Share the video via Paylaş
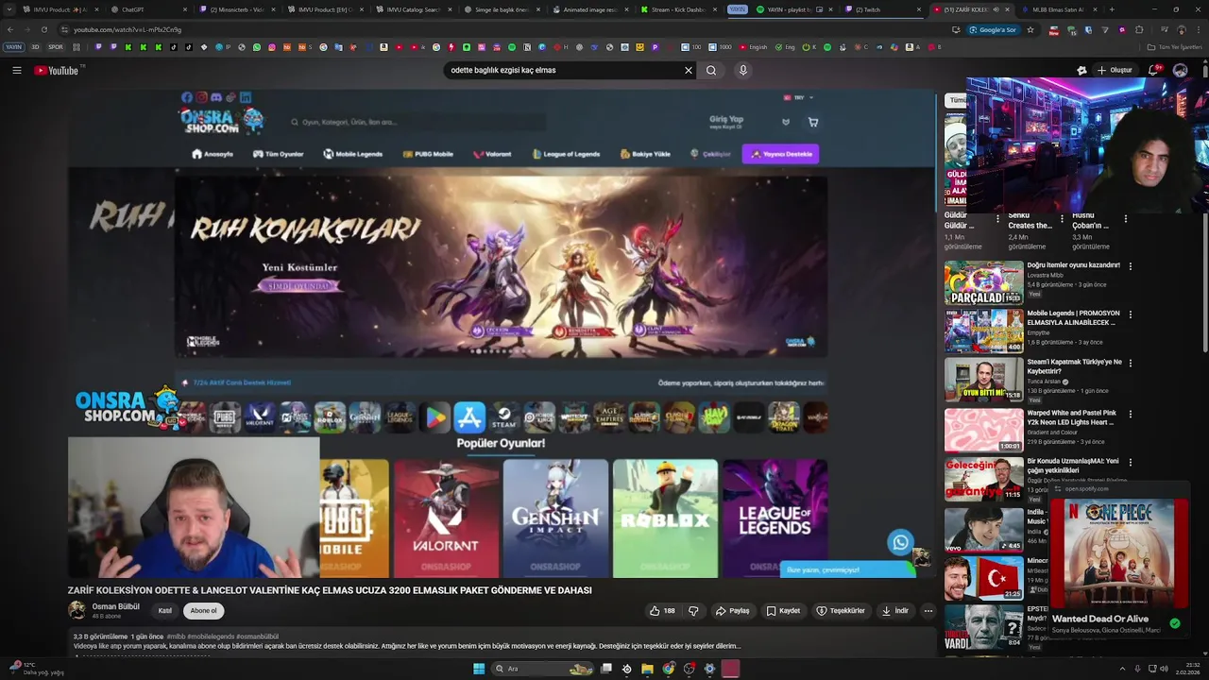The image size is (1209, 680). pos(732,611)
